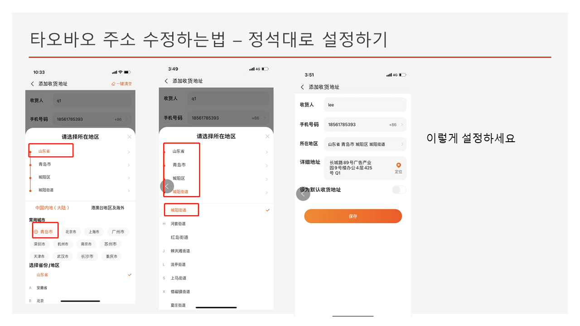Open 青岛市 chevron on the 10:33 screen
The width and height of the screenshot is (580, 326).
(x=129, y=165)
